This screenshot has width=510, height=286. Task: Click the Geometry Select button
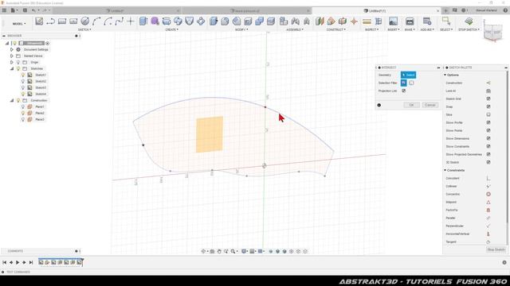pyautogui.click(x=408, y=75)
